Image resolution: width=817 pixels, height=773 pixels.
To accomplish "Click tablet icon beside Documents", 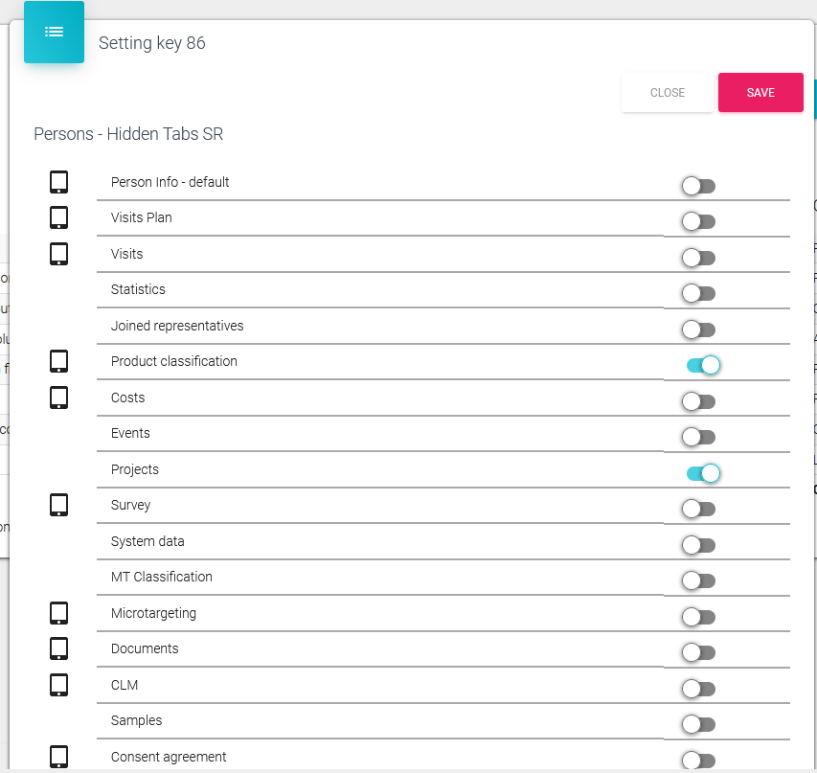I will pyautogui.click(x=58, y=648).
